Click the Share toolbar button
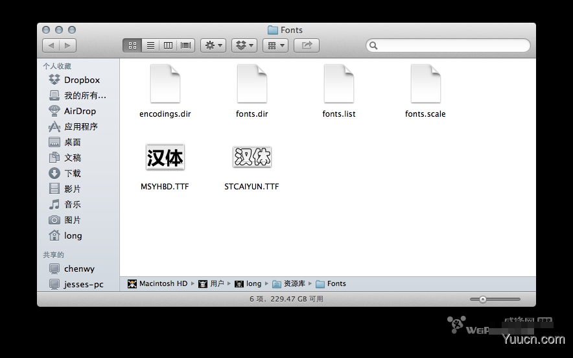 pyautogui.click(x=307, y=45)
